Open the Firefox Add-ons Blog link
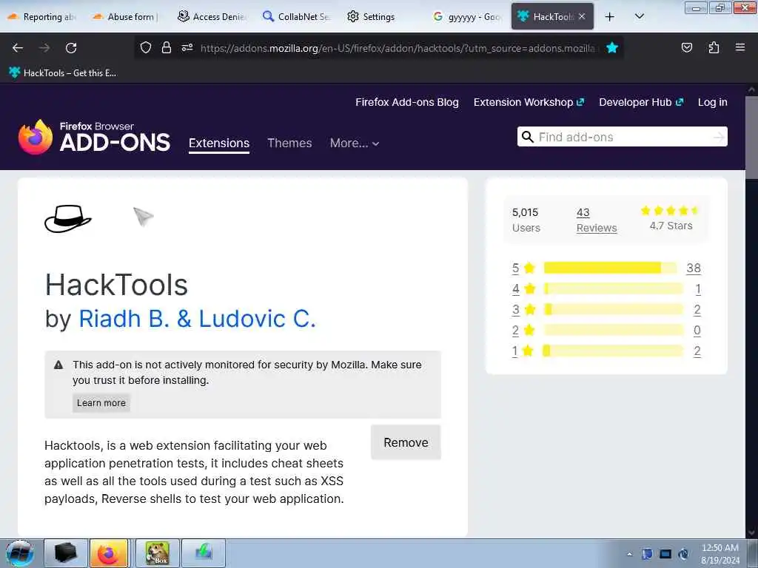758x568 pixels. coord(407,102)
